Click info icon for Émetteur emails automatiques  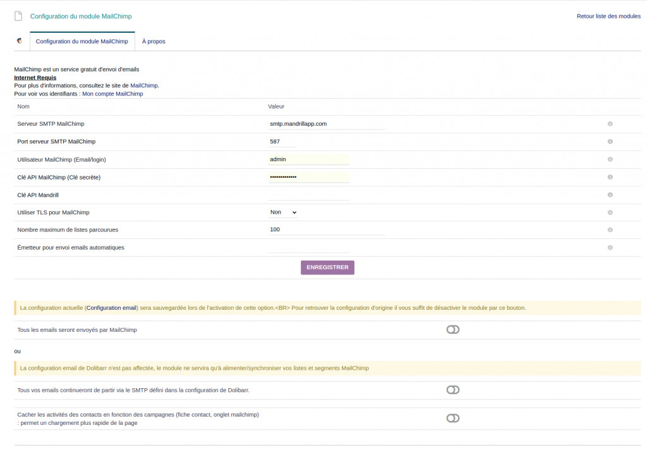pos(610,248)
